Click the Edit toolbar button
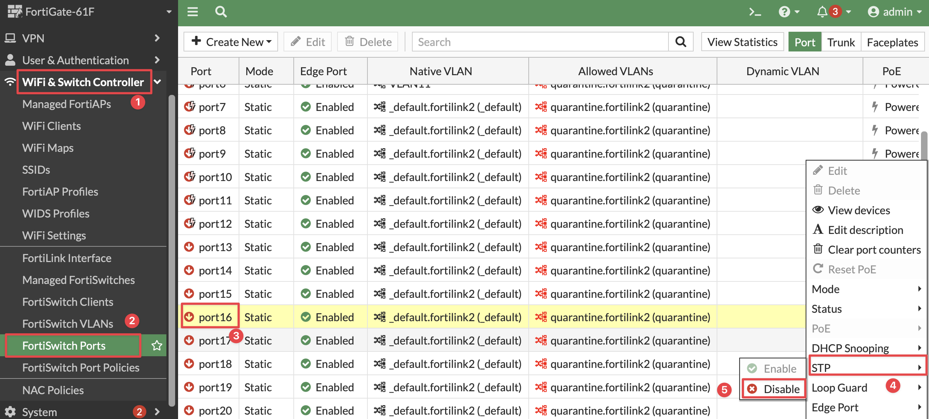Screen dimensions: 929x419 click(x=308, y=42)
